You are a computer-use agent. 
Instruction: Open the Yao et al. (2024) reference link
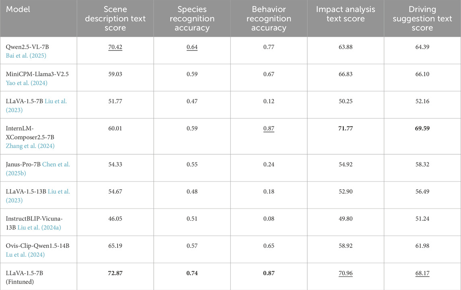coord(27,82)
